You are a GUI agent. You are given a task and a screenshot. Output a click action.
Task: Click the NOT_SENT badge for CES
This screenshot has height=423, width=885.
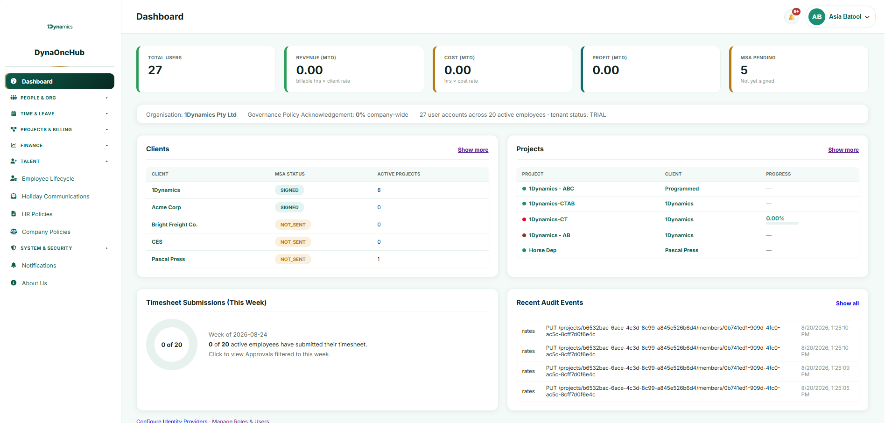(293, 242)
